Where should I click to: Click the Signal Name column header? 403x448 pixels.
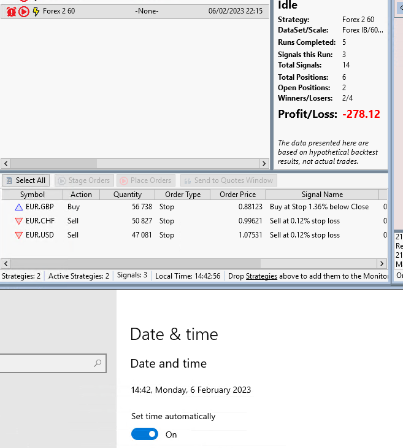point(322,195)
